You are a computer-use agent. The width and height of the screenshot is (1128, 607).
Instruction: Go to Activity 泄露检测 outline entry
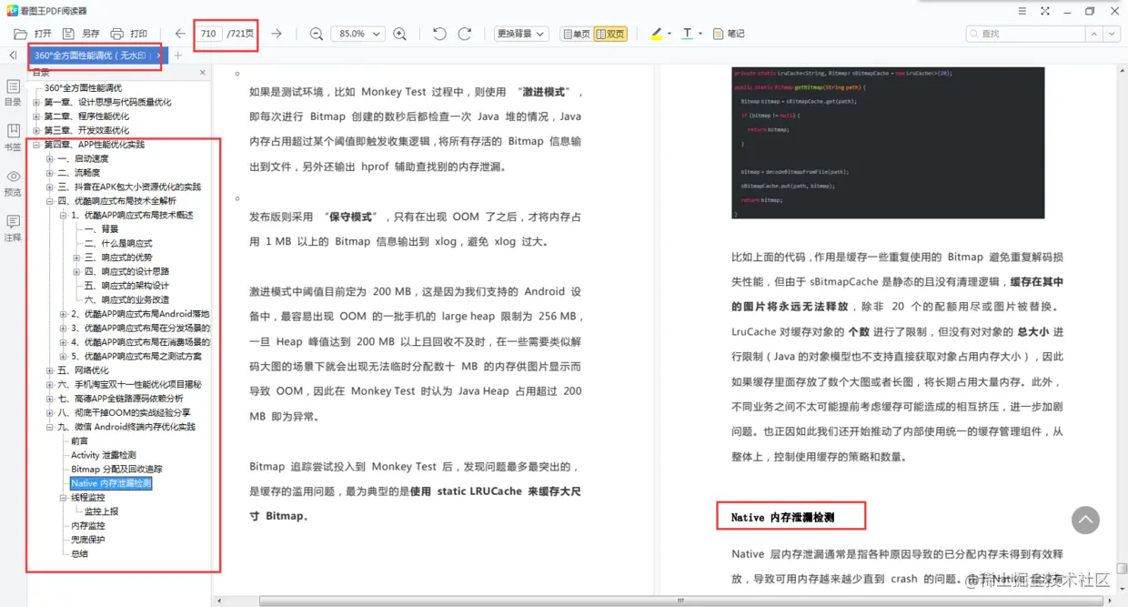point(104,455)
